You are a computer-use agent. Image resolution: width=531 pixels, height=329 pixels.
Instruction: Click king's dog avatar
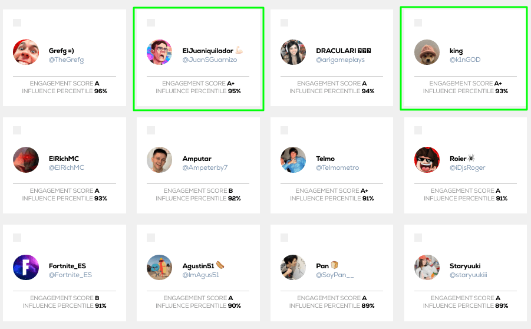coord(427,52)
